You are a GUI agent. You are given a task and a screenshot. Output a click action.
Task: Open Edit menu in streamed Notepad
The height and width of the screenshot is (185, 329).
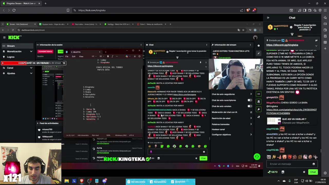point(74,57)
